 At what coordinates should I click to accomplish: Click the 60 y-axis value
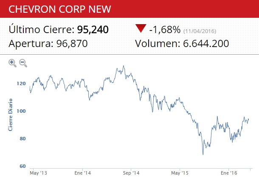coord(23,166)
